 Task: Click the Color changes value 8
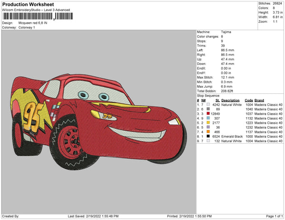click(222, 37)
